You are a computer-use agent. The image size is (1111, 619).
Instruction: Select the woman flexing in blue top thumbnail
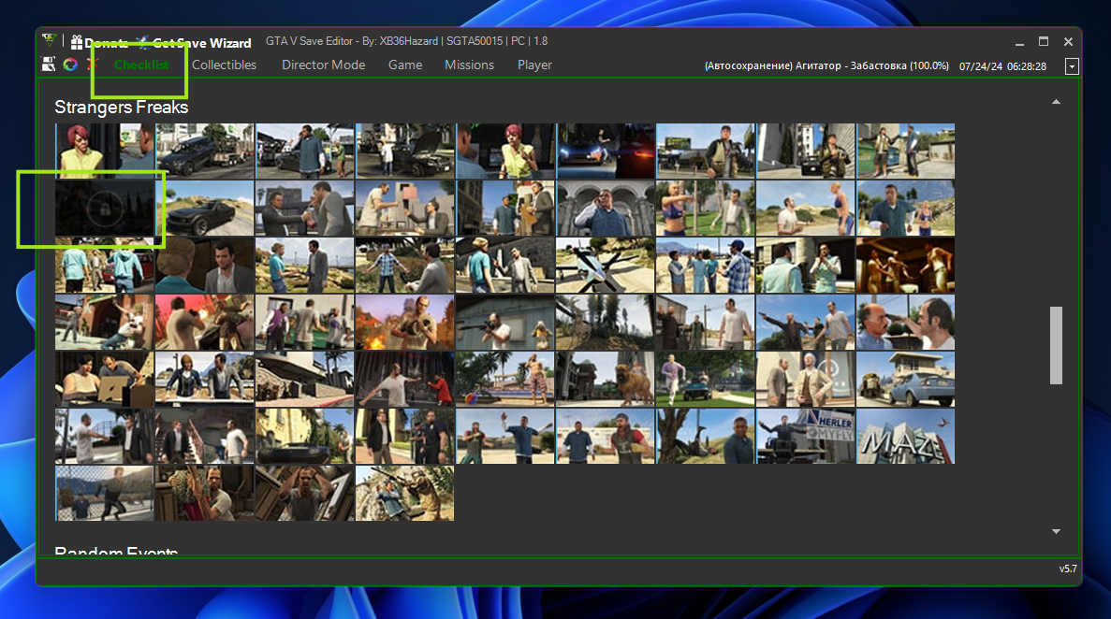pos(705,209)
